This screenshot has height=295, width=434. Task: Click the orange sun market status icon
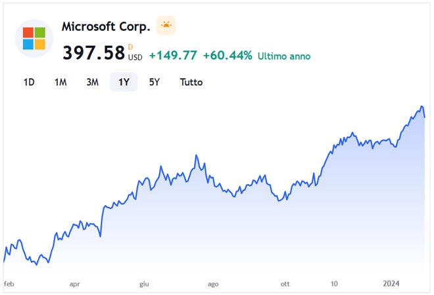click(x=166, y=26)
